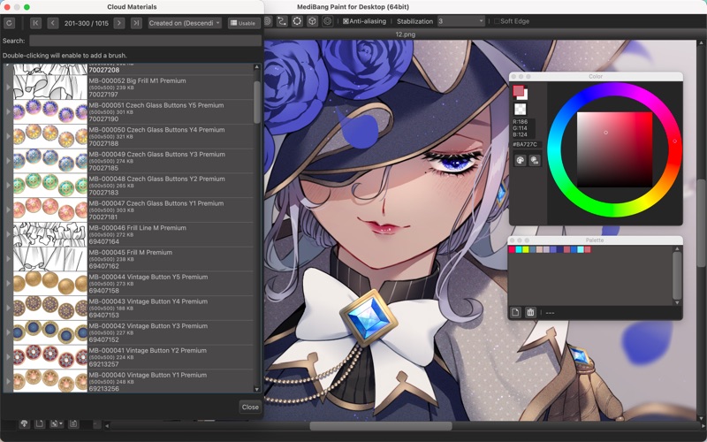Select the Frill M Premium thumbnail
The width and height of the screenshot is (707, 442).
[x=50, y=259]
